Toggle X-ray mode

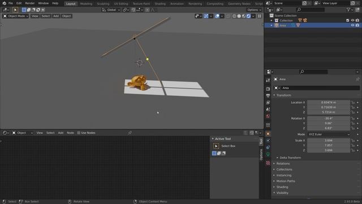coord(228,16)
